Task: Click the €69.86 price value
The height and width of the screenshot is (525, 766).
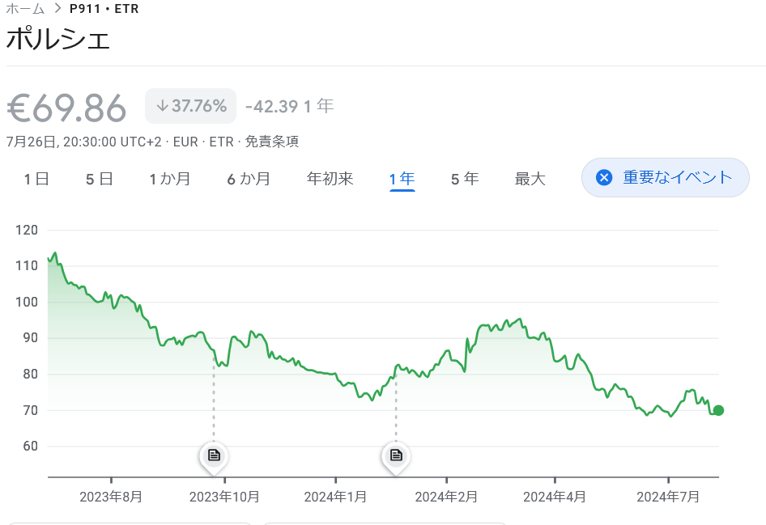Action: tap(67, 108)
